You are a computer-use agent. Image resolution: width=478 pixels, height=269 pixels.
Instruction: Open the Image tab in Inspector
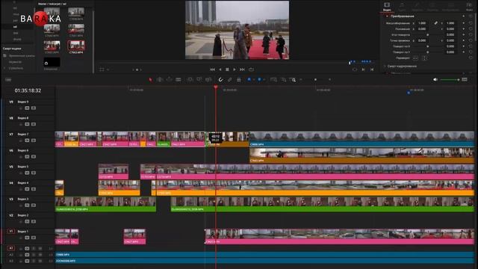coord(450,7)
